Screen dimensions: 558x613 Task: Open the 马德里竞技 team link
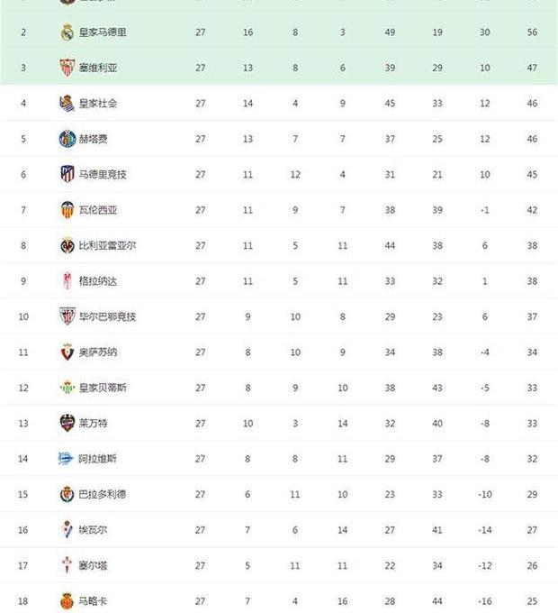click(103, 174)
